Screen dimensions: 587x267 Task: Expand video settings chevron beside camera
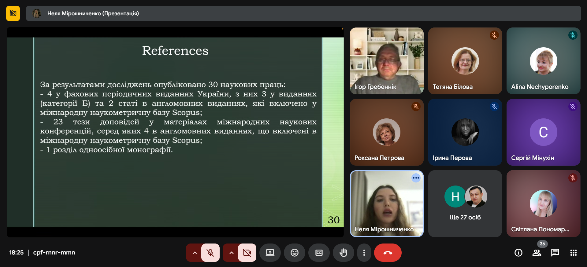pos(231,253)
